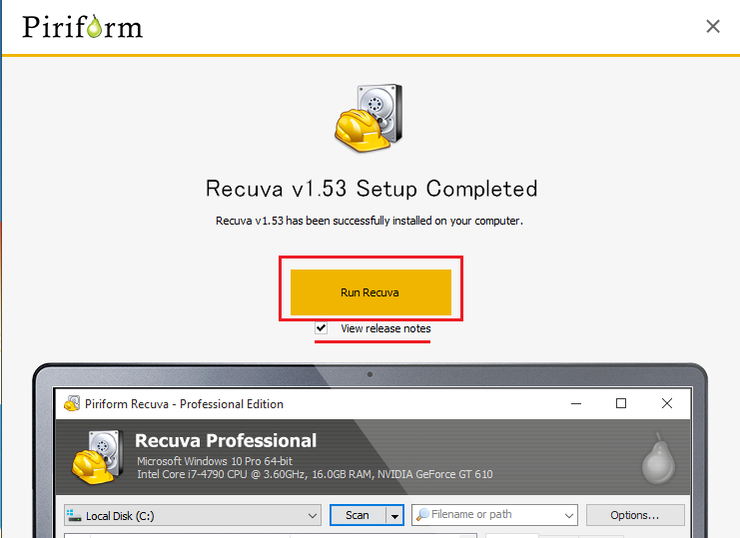Click the Recuva v1.53 Setup Completed heading
The height and width of the screenshot is (538, 740).
click(370, 189)
